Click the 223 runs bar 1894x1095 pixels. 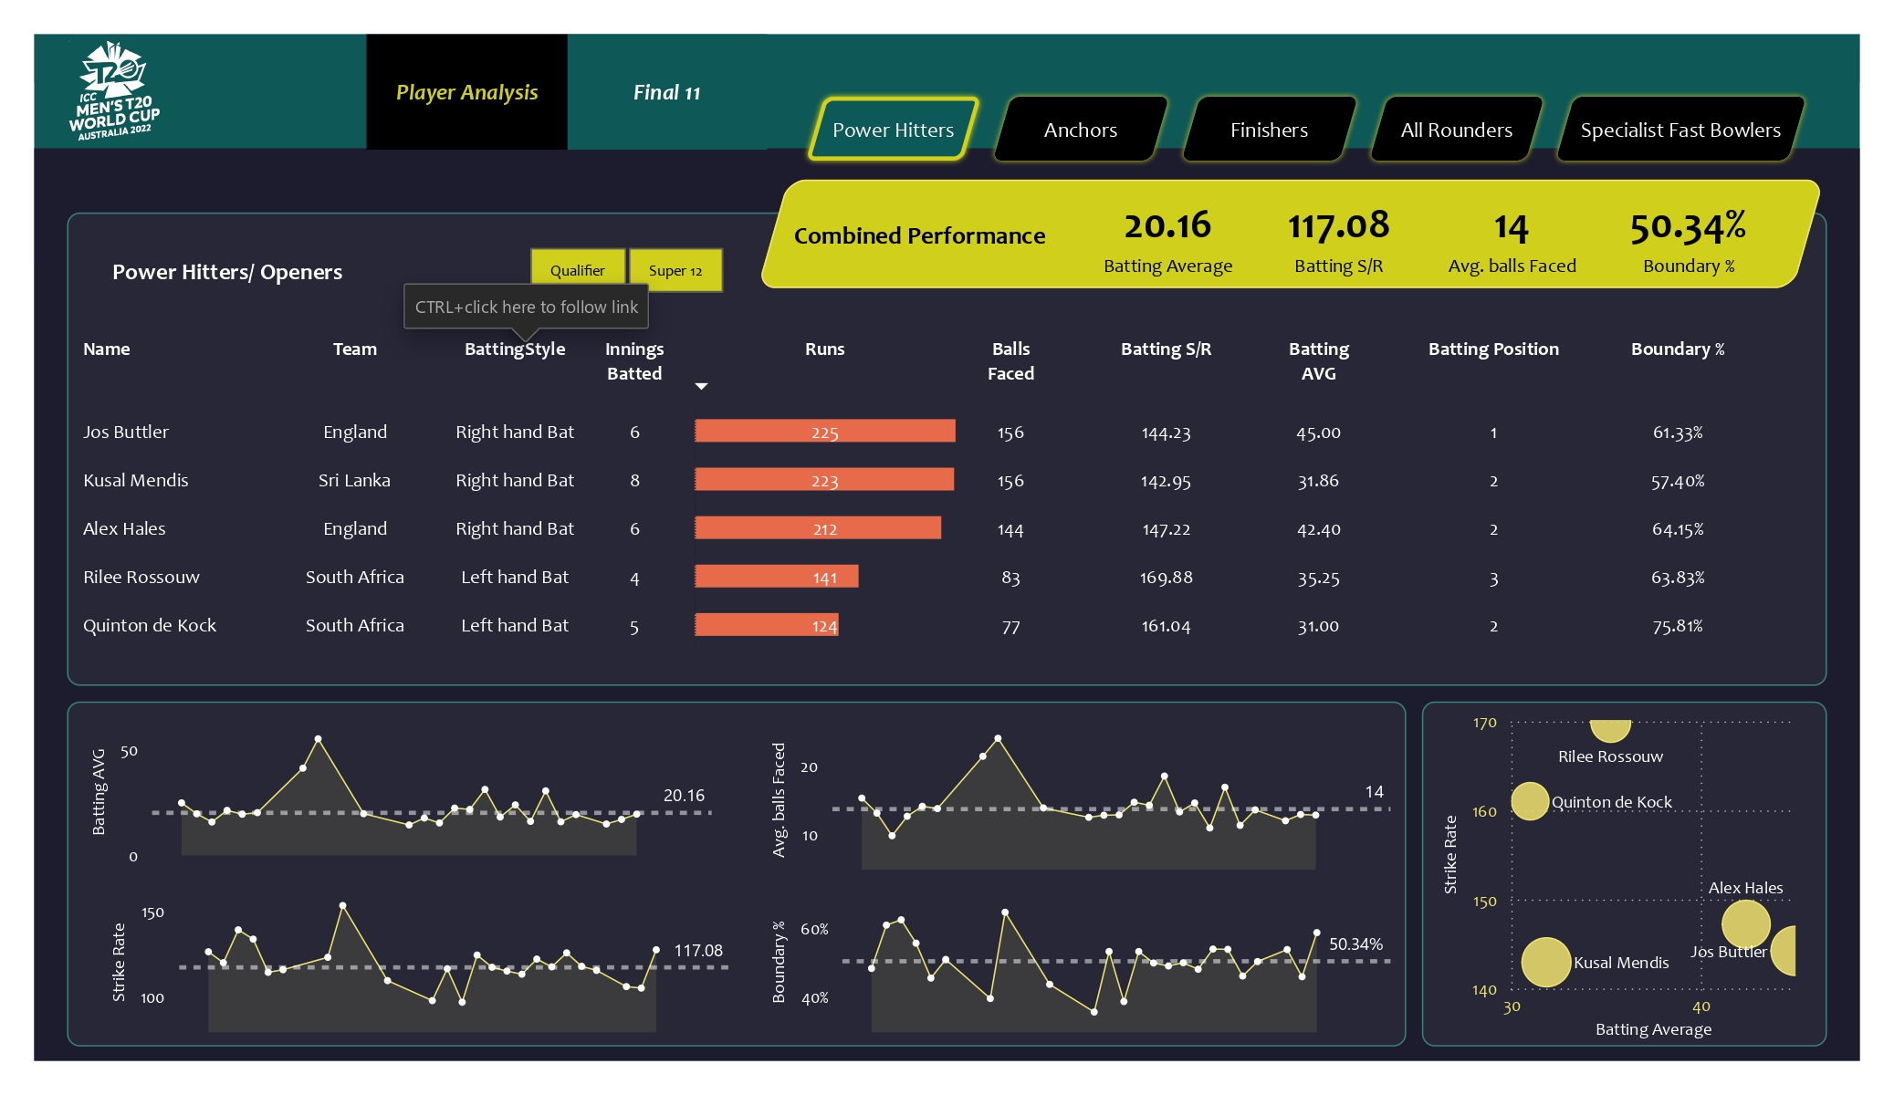point(824,479)
